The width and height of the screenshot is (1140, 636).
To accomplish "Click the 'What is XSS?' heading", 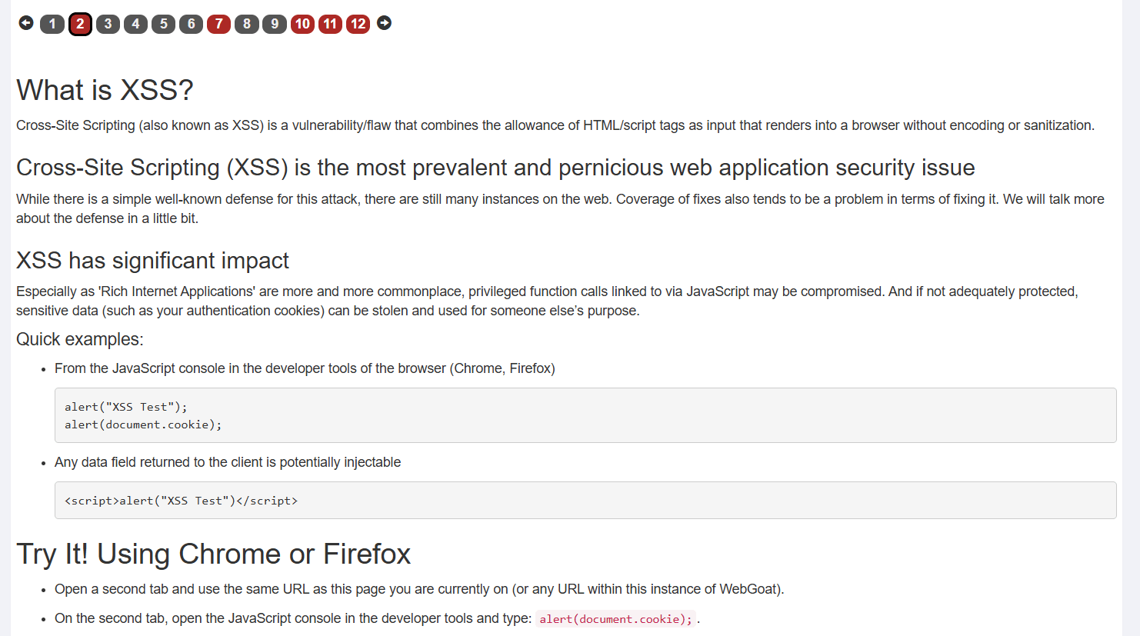I will [105, 90].
